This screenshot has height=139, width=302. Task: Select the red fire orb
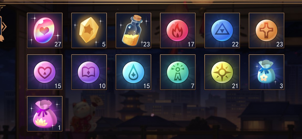coord(178,30)
